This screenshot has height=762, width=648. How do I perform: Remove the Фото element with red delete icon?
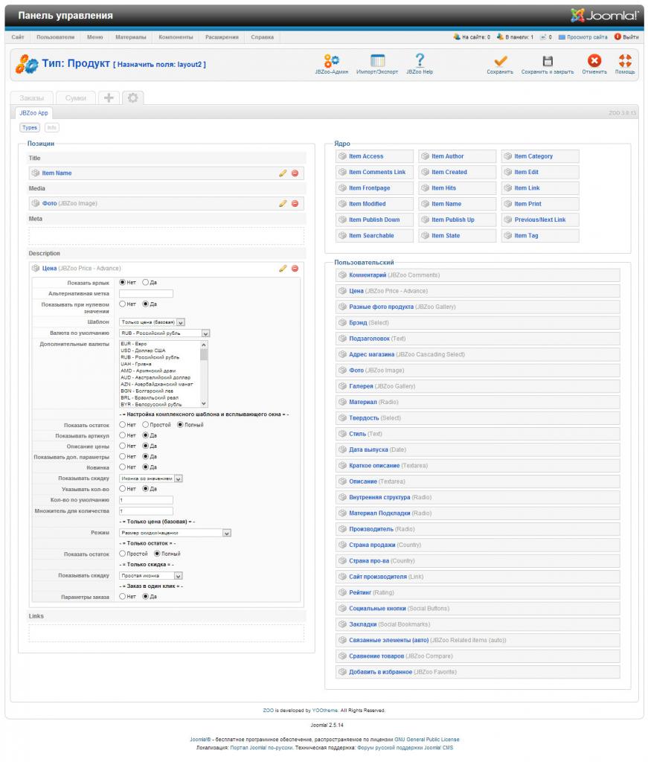point(295,203)
